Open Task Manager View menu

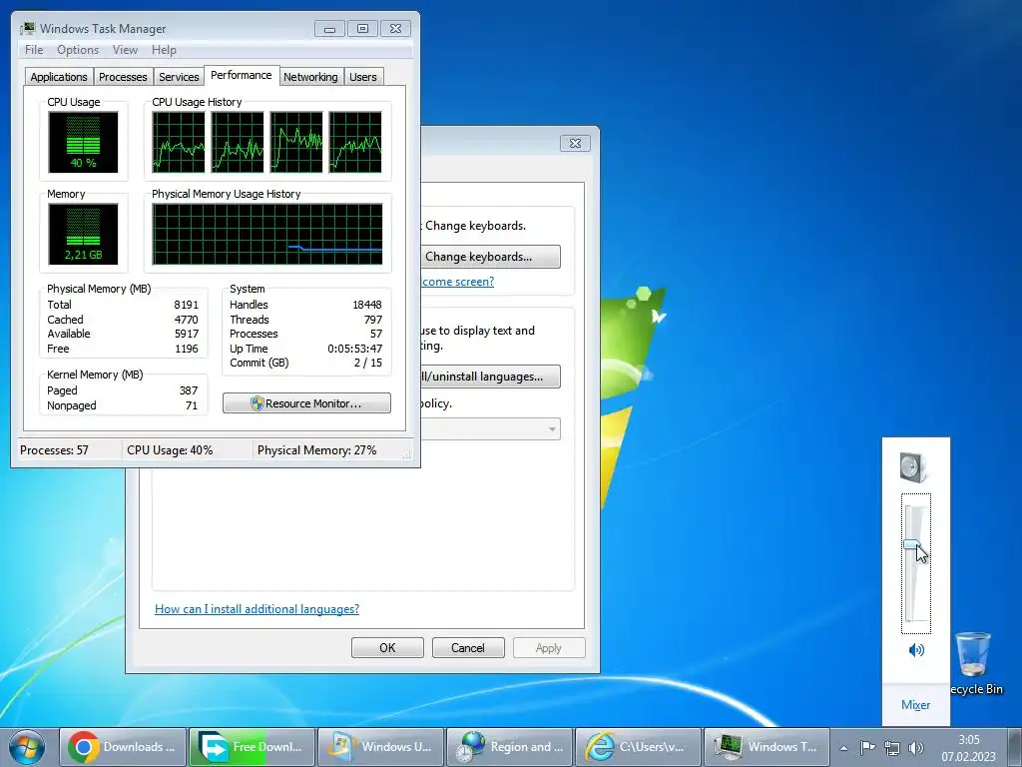coord(125,50)
